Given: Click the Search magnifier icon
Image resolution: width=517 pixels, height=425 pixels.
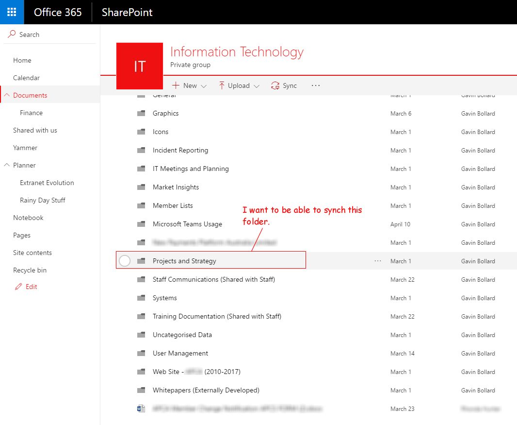Looking at the screenshot, I should point(11,34).
